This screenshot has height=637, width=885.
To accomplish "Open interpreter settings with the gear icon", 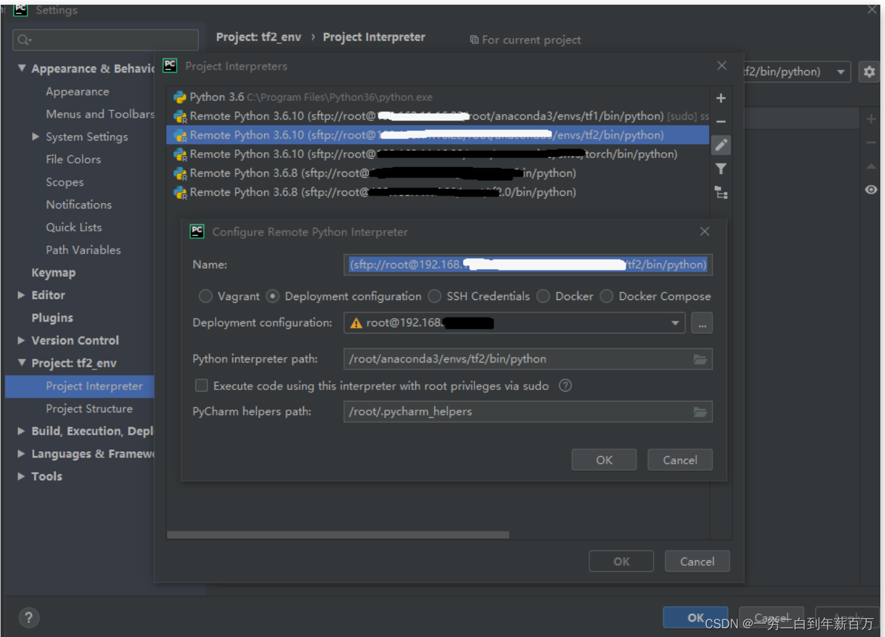I will [x=869, y=71].
